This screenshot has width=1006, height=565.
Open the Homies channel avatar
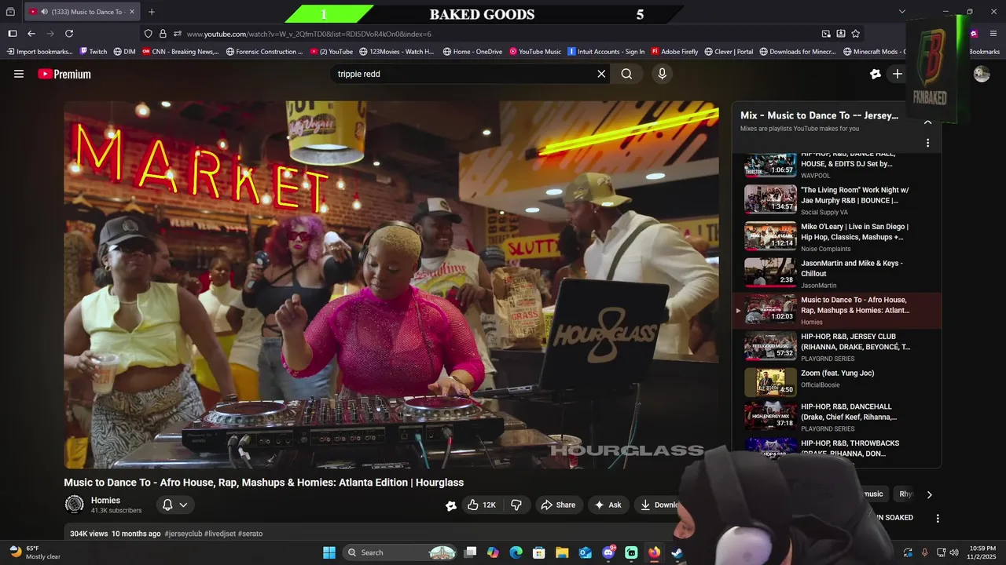click(x=75, y=505)
